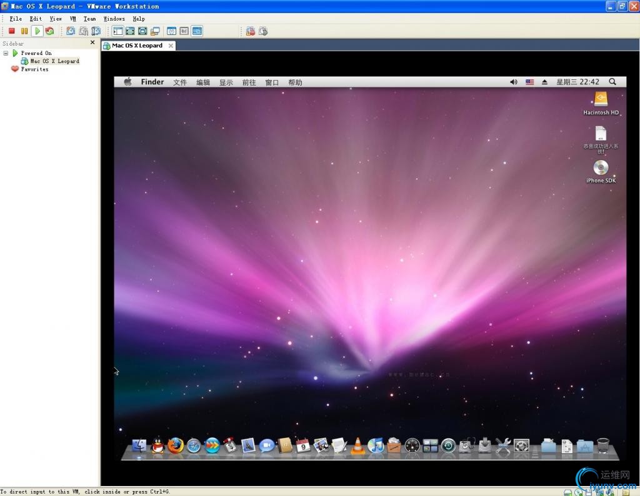This screenshot has width=640, height=496.
Task: Click the green Power On play button
Action: pos(37,31)
